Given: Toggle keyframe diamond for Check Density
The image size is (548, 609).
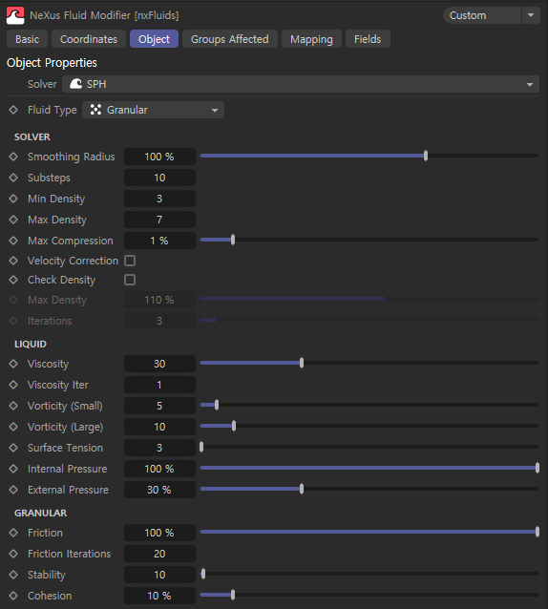Looking at the screenshot, I should click(13, 280).
